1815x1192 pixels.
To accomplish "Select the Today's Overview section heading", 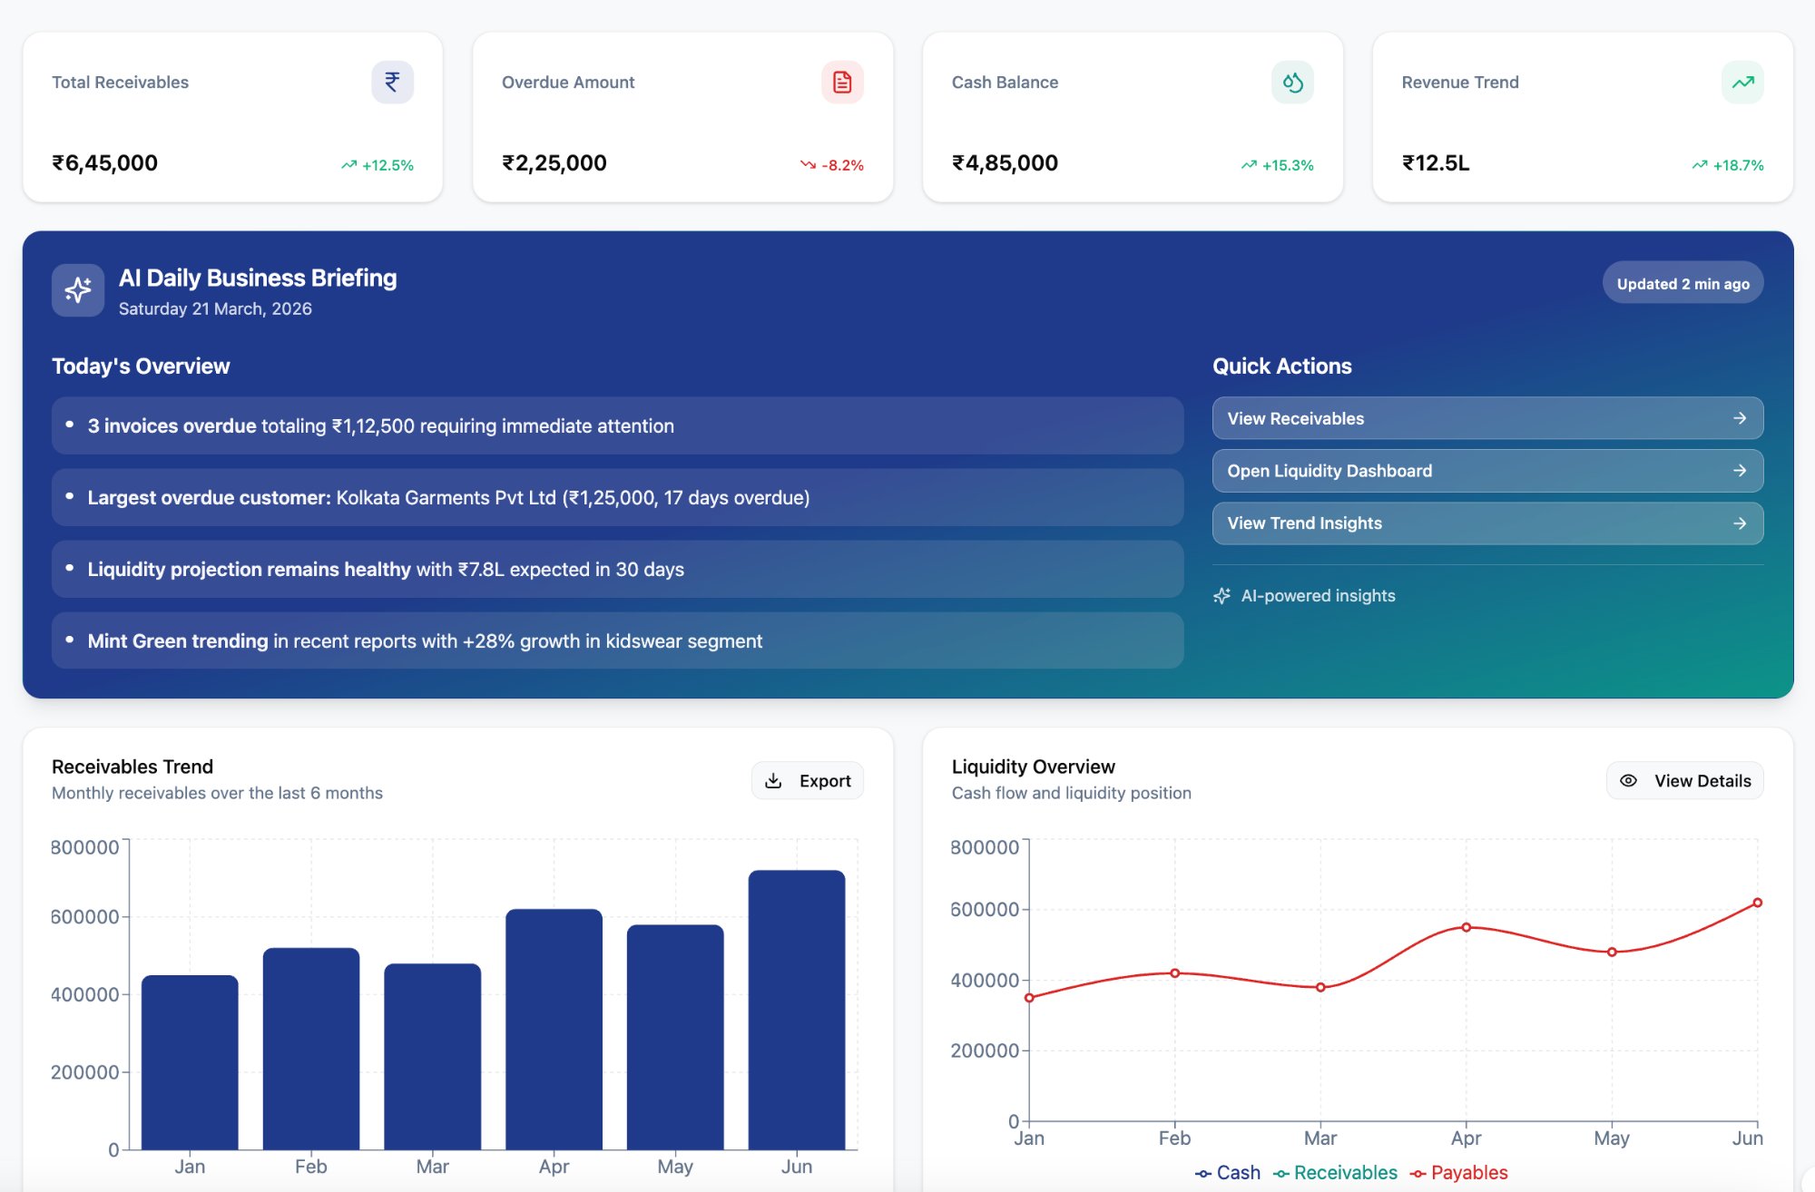I will 140,366.
